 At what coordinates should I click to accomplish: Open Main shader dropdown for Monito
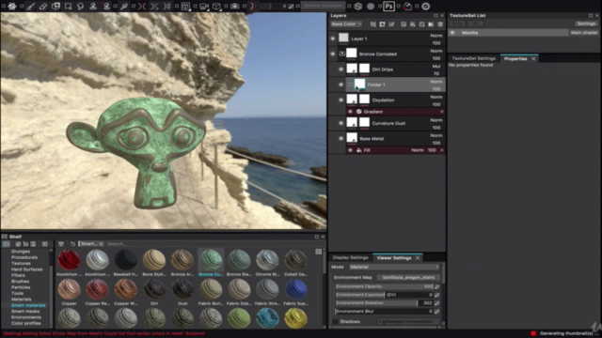tap(584, 33)
